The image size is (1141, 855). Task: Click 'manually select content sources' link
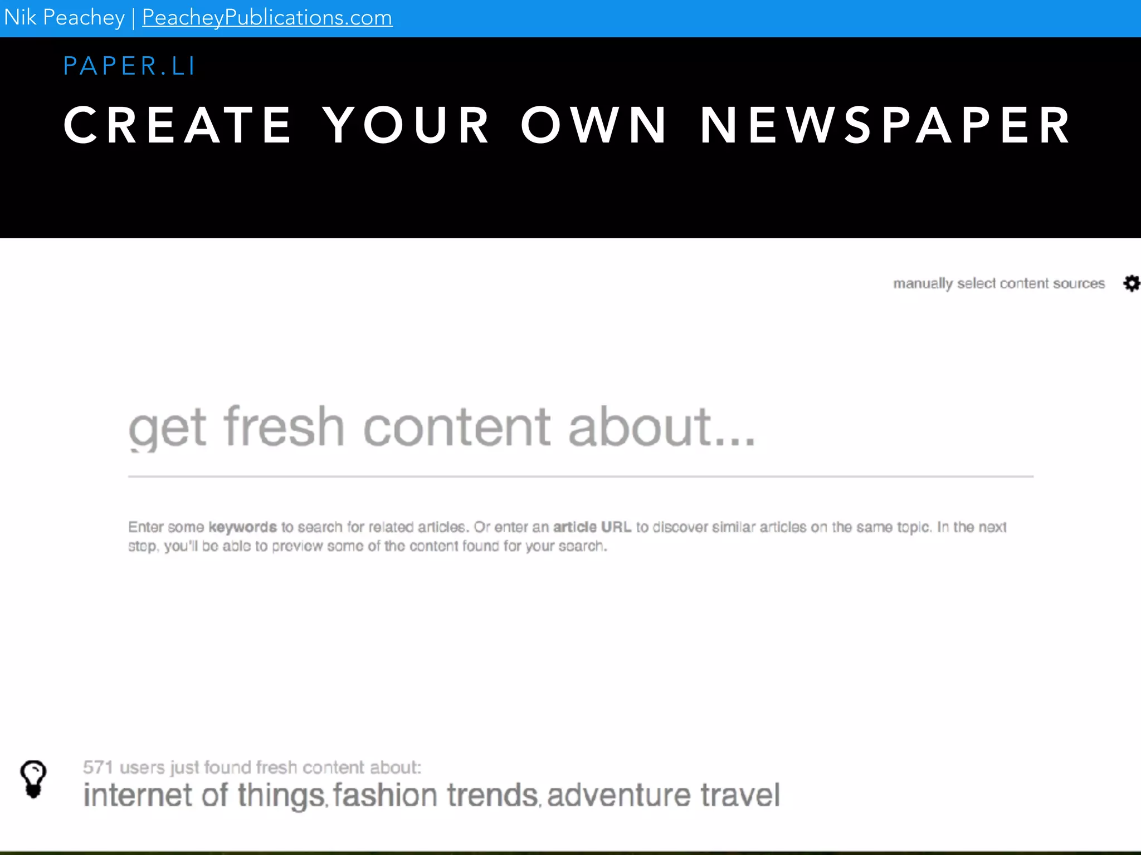click(998, 283)
